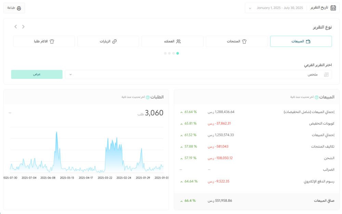The height and width of the screenshot is (214, 342).
Task: Expand the ملخص sub-report dropdown
Action: (70, 74)
